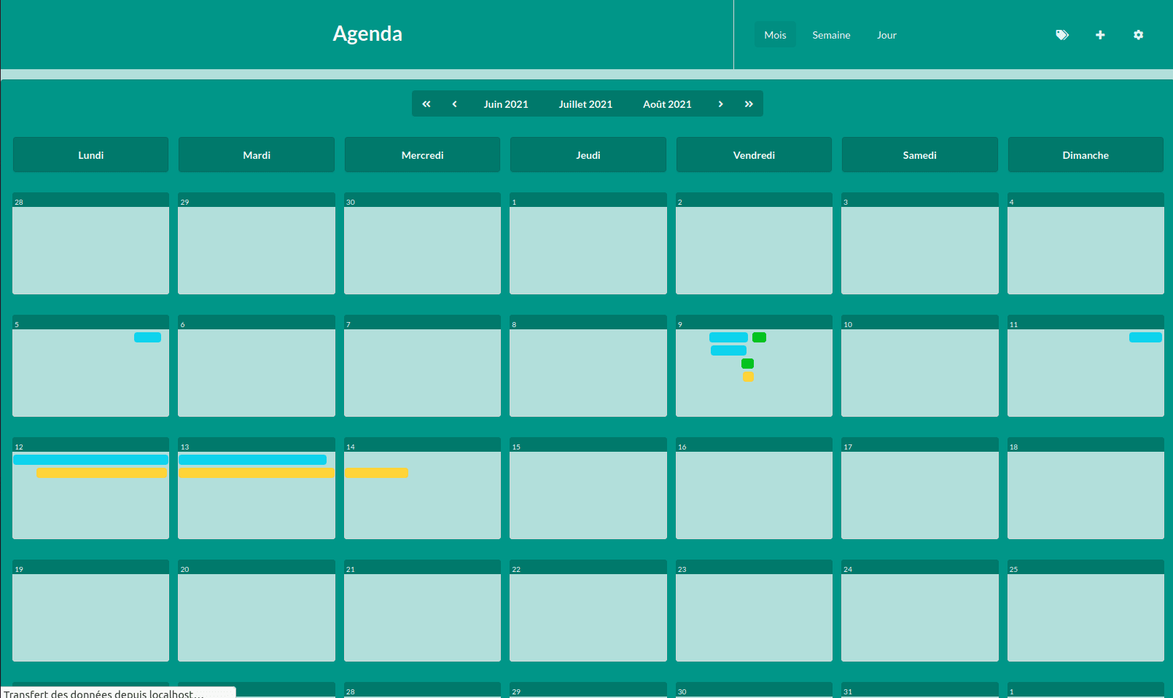This screenshot has height=698, width=1173.
Task: Switch to Semaine view
Action: click(x=831, y=35)
